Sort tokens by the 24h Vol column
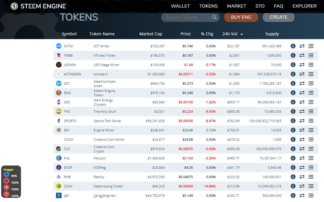The image size is (324, 202). click(x=230, y=34)
